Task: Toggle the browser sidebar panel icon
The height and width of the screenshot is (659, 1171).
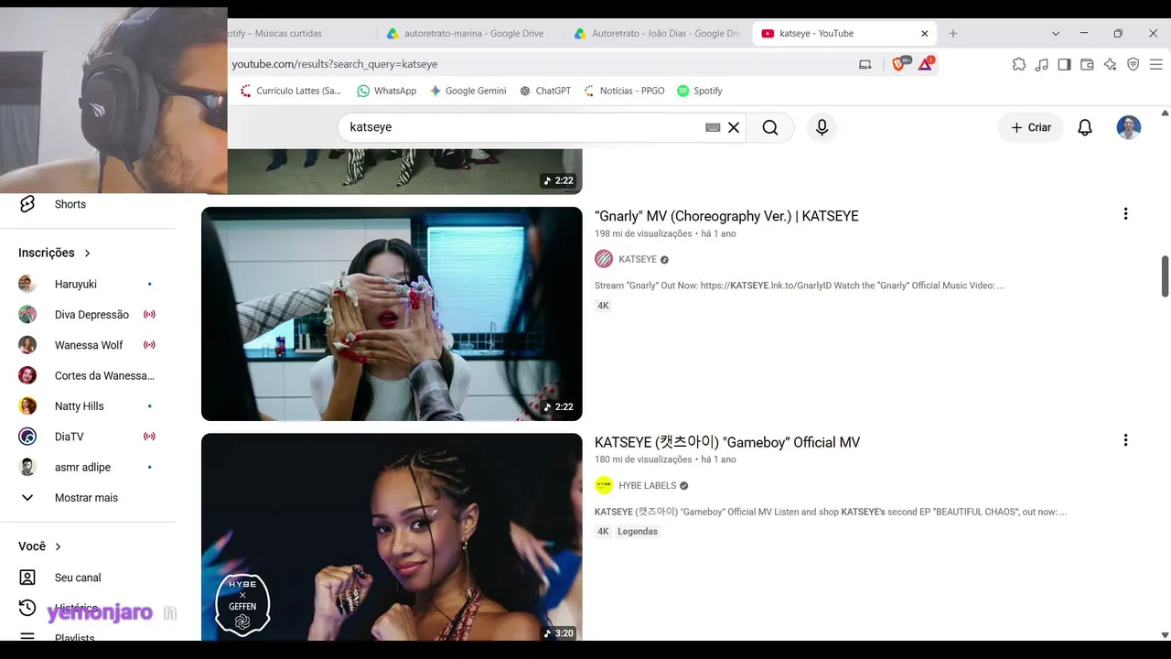Action: (1064, 64)
